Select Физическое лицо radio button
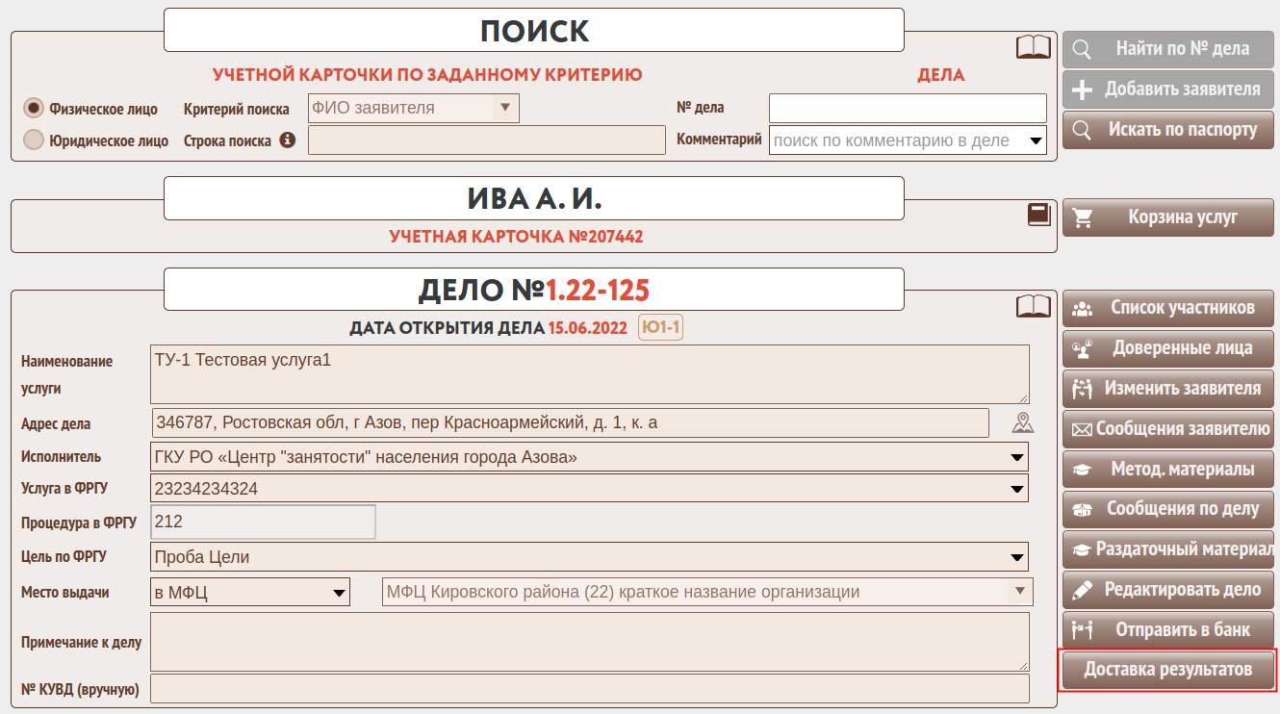The height and width of the screenshot is (714, 1280). pyautogui.click(x=34, y=108)
